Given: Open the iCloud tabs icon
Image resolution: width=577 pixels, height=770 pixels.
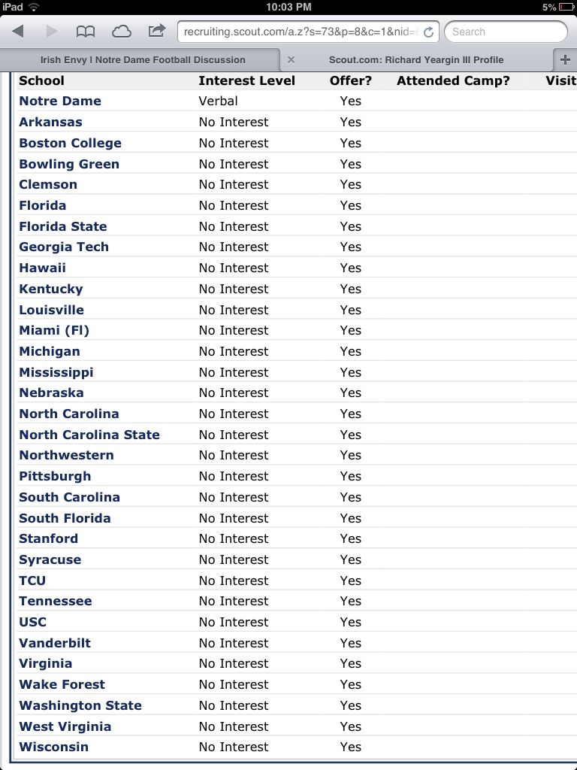Looking at the screenshot, I should point(121,32).
